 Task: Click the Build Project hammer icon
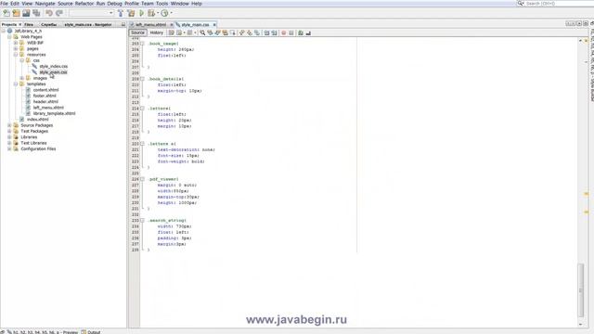click(x=121, y=13)
